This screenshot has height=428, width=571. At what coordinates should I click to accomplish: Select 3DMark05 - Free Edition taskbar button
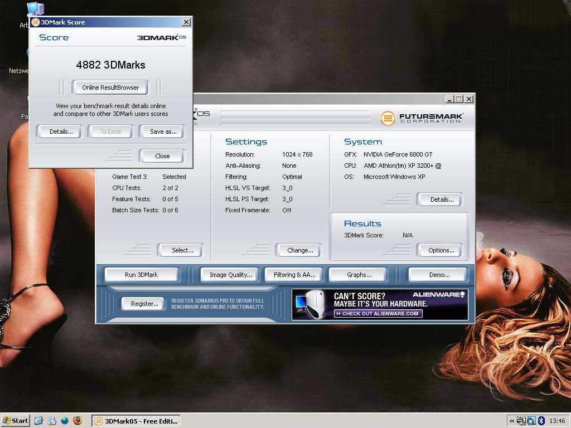pyautogui.click(x=136, y=421)
